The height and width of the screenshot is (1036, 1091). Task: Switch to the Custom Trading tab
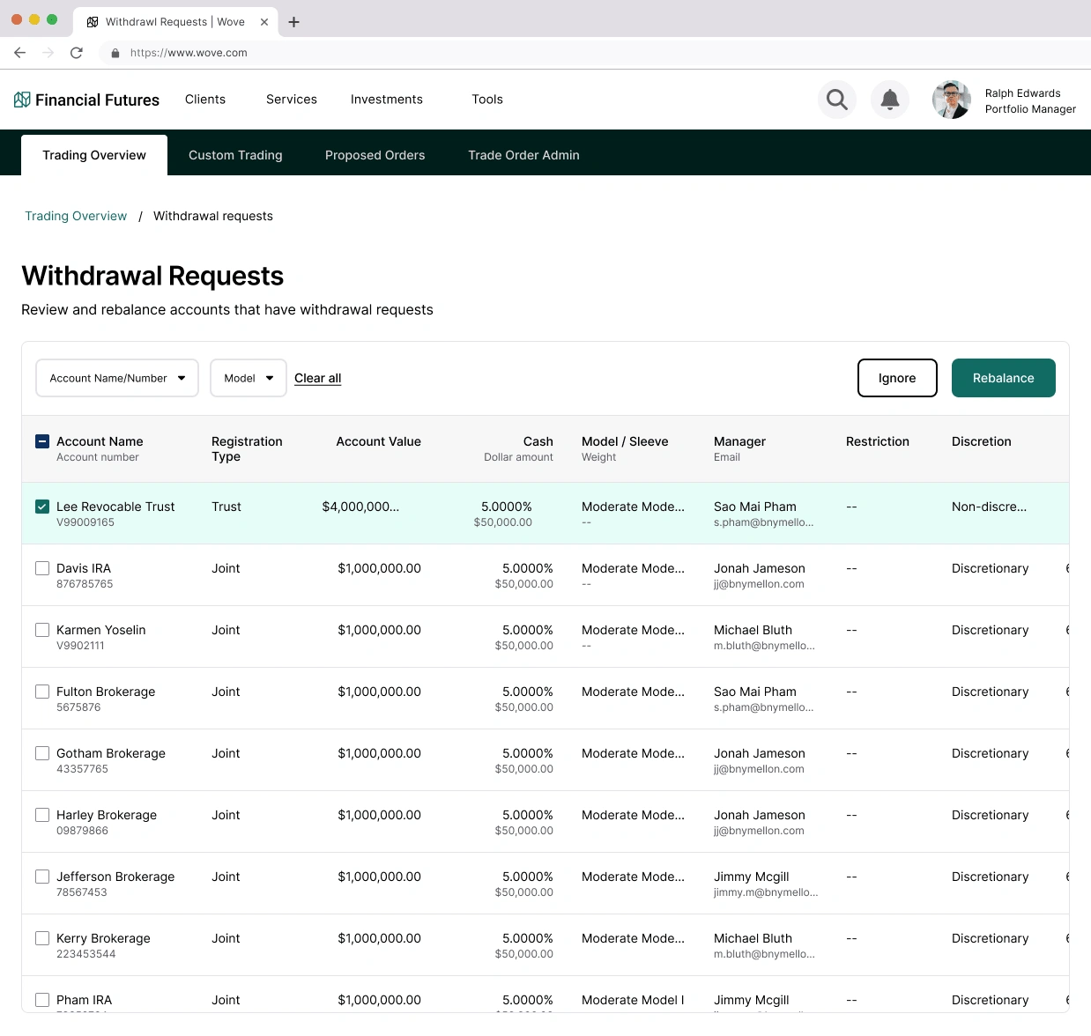point(235,155)
